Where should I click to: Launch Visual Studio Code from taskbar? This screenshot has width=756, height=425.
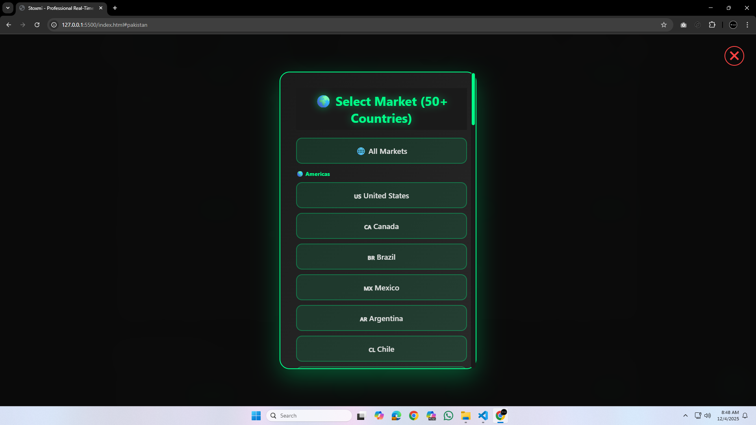[x=483, y=415]
